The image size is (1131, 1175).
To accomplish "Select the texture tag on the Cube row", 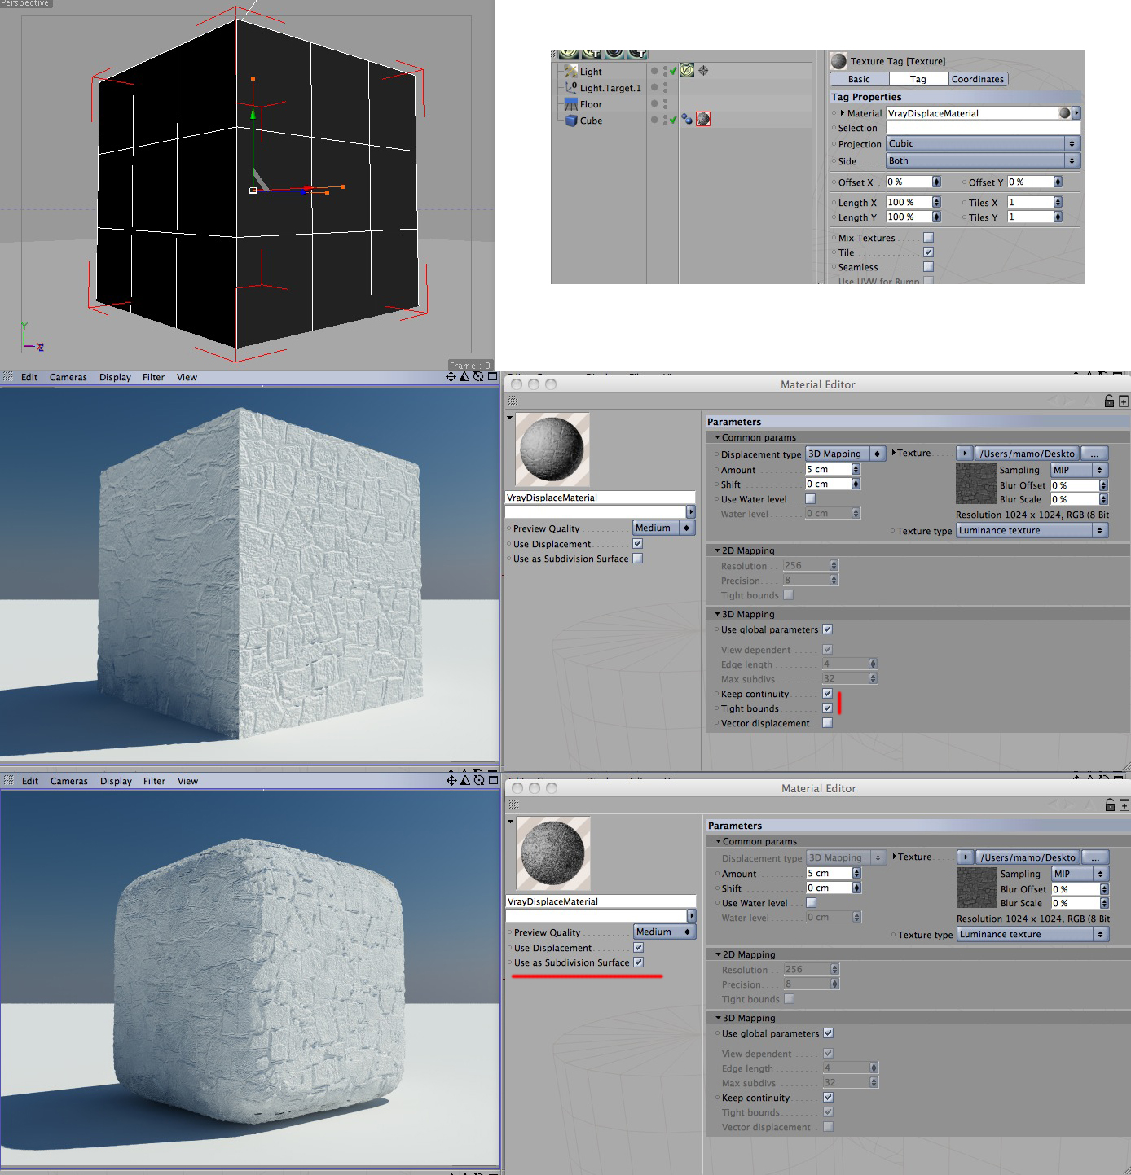I will (x=703, y=119).
